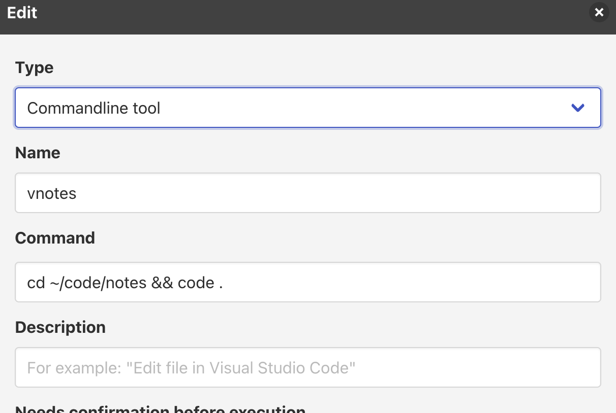
Task: Click the Edit title in the header bar
Action: (x=22, y=13)
